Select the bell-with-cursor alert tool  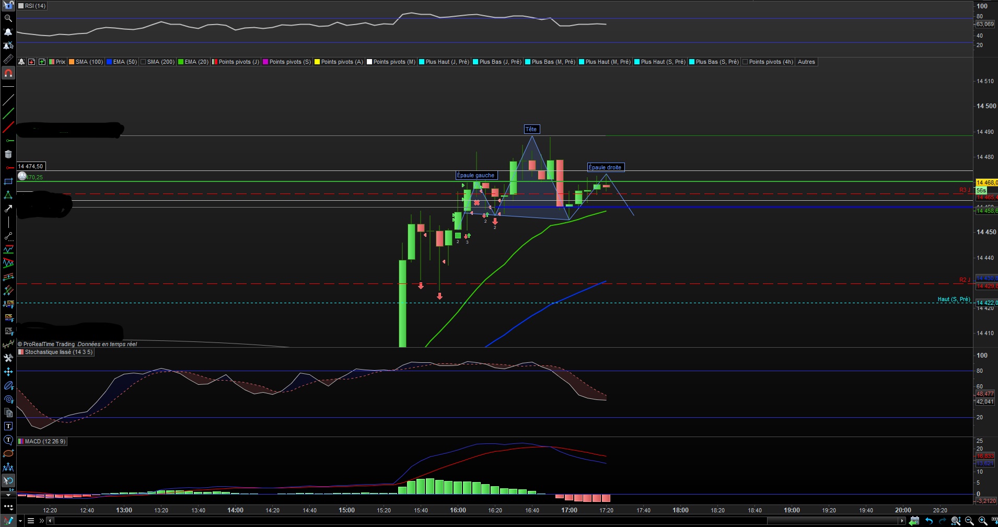click(8, 45)
